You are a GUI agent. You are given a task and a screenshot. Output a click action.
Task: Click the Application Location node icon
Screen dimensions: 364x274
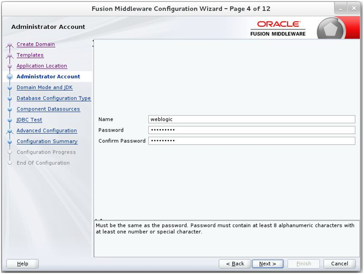9,66
